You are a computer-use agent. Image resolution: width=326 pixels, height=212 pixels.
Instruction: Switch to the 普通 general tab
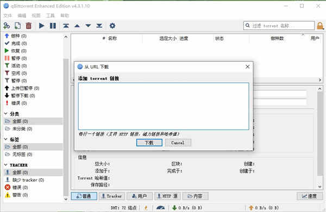(84, 196)
